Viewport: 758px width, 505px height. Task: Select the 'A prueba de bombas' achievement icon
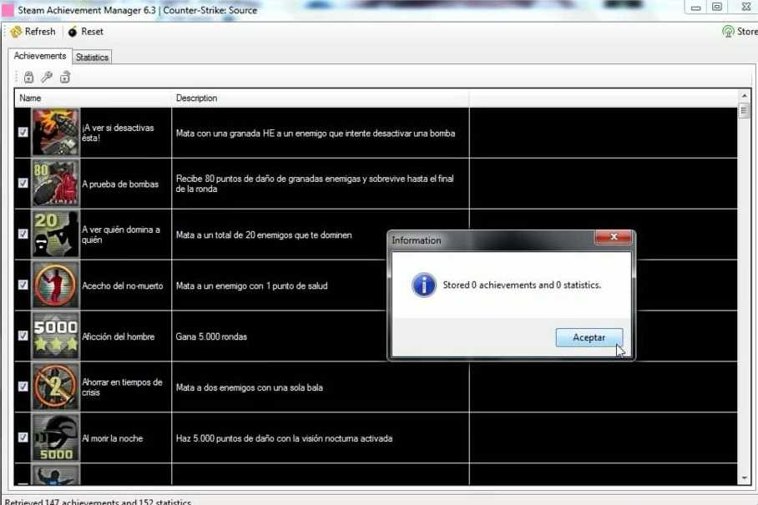click(55, 184)
